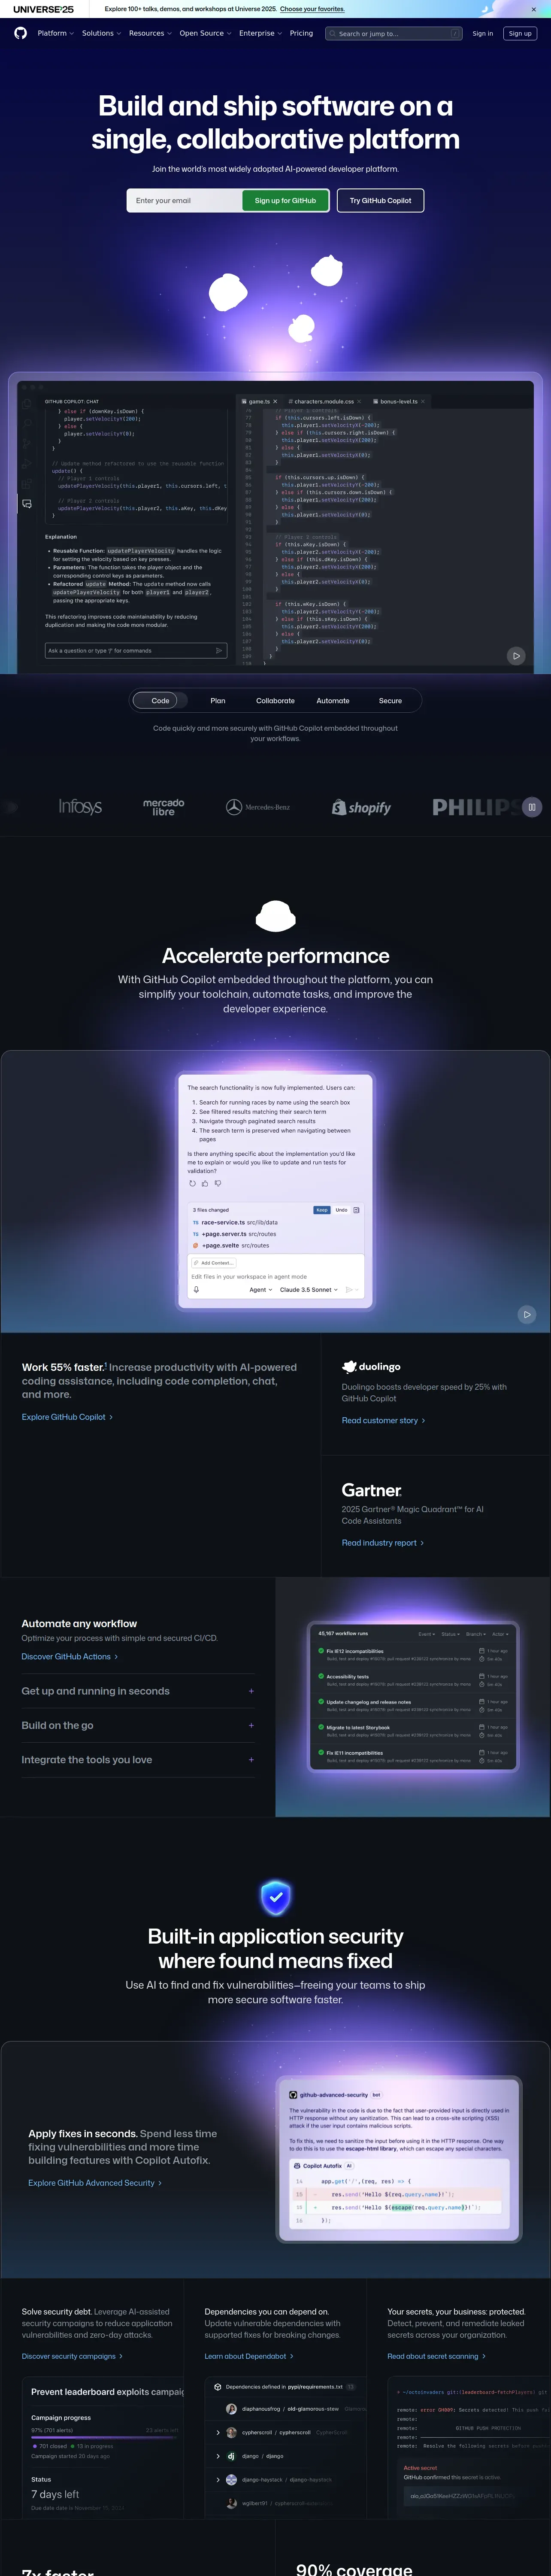Click Read industry report link
Viewport: 551px width, 2576px height.
383,1543
